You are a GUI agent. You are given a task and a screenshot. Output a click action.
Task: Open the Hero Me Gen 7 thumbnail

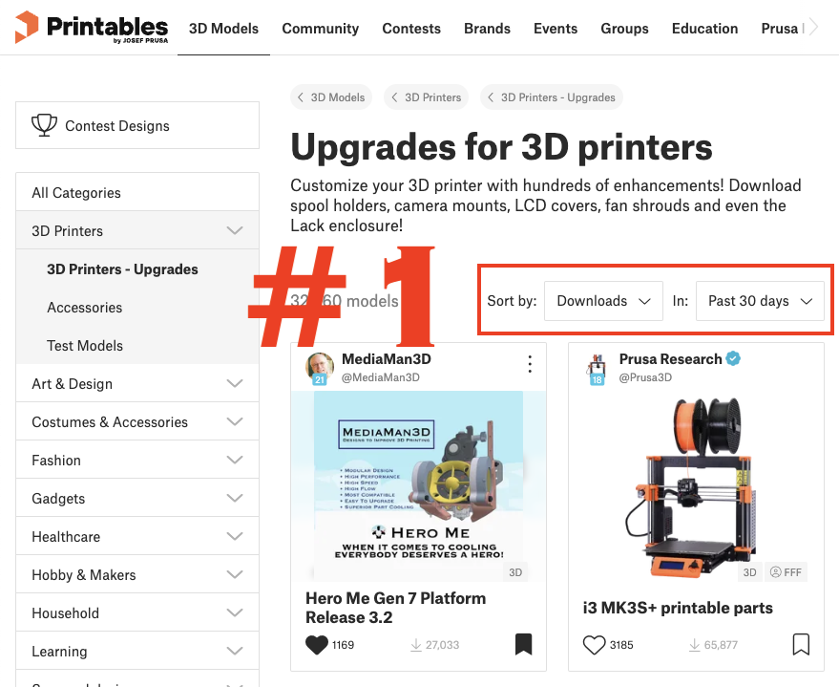coord(418,485)
